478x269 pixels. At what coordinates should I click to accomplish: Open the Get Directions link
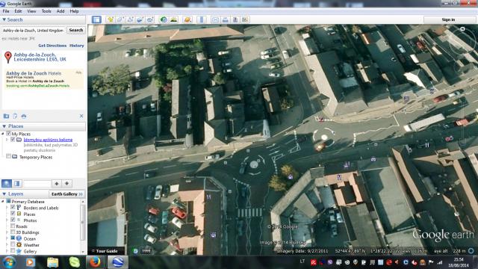[52, 46]
